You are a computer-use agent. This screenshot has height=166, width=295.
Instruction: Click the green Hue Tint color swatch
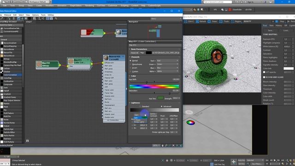160,98
